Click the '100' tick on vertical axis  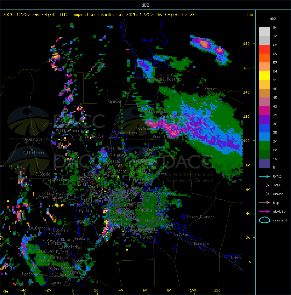pos(246,141)
